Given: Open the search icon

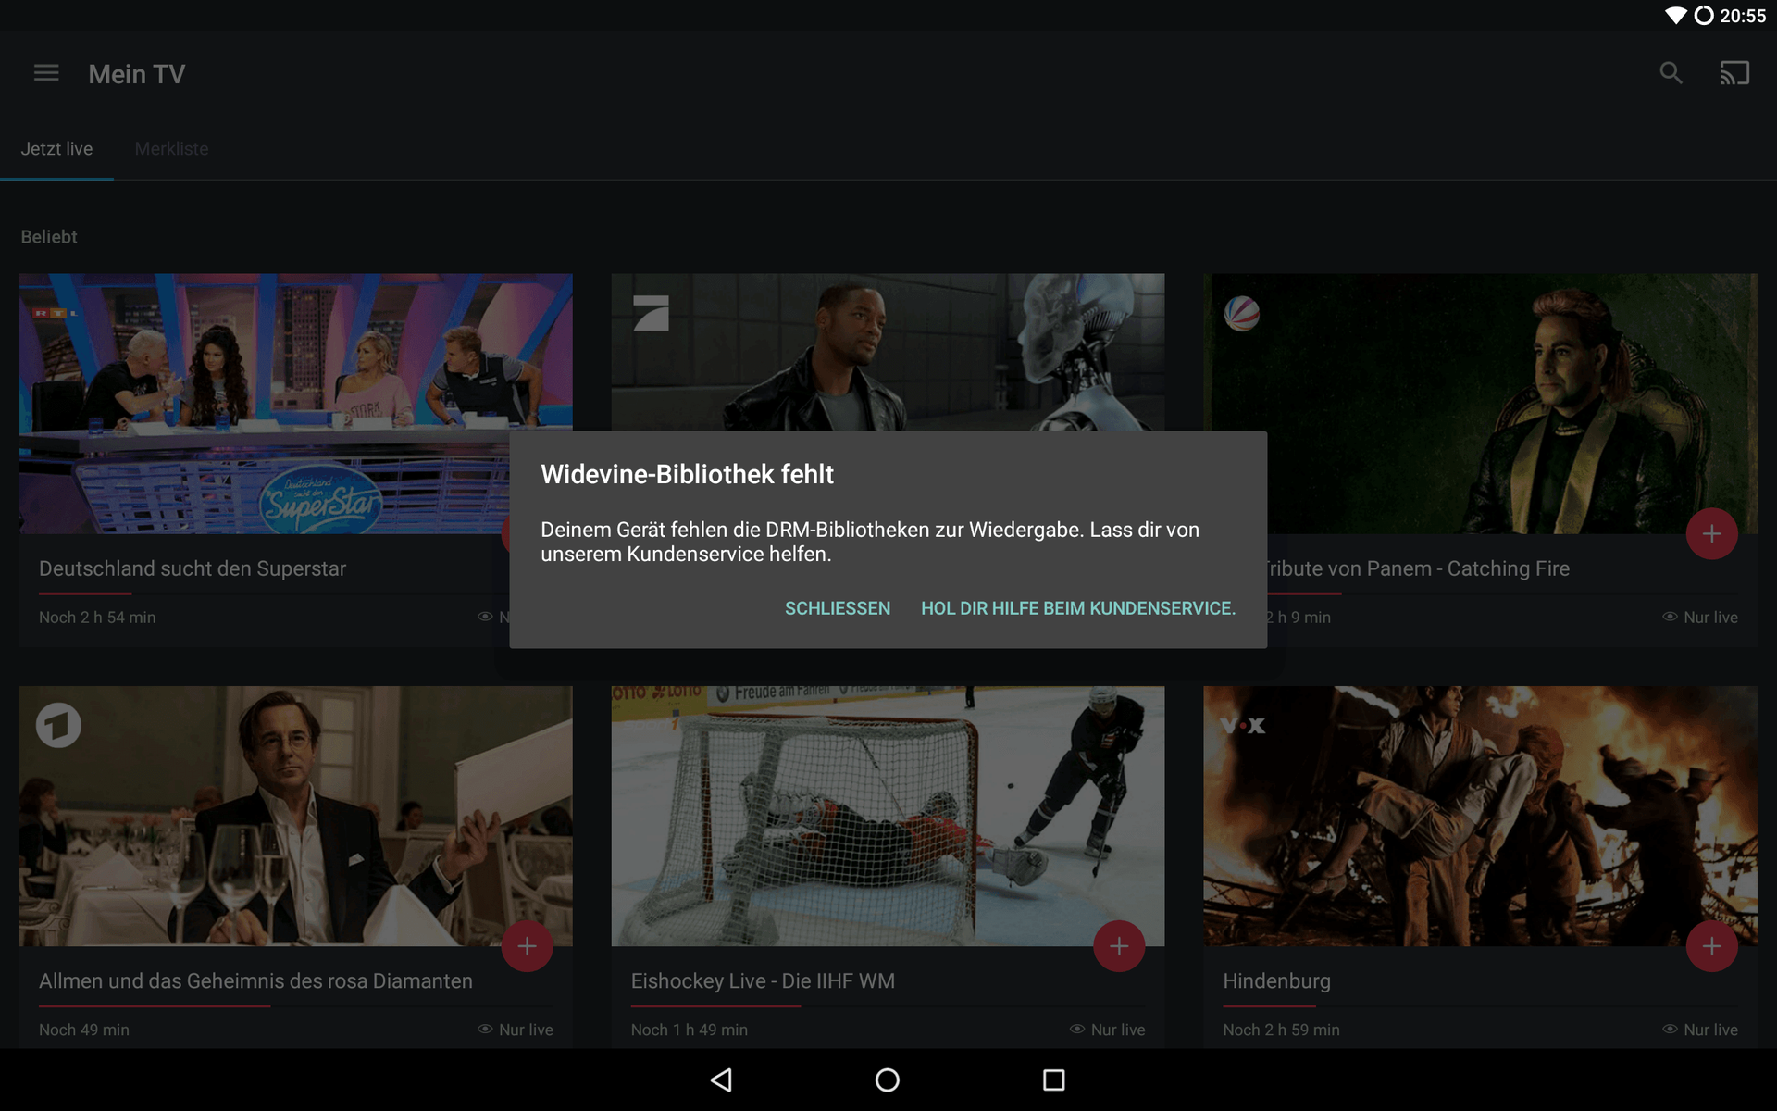Looking at the screenshot, I should [1671, 73].
